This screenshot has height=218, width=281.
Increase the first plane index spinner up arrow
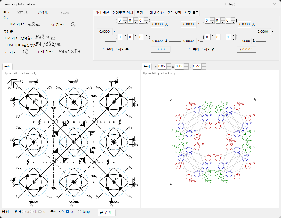(125, 19)
